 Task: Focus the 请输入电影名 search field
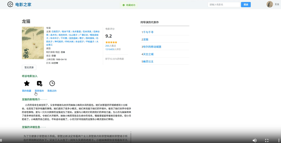224,5
